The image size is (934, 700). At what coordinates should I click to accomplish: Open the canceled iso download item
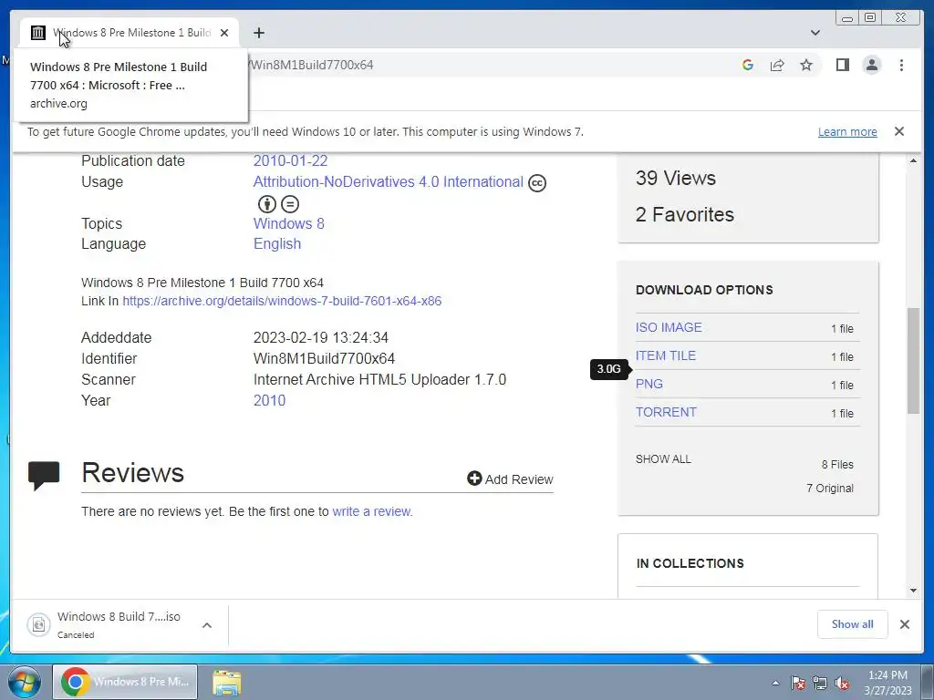point(108,624)
